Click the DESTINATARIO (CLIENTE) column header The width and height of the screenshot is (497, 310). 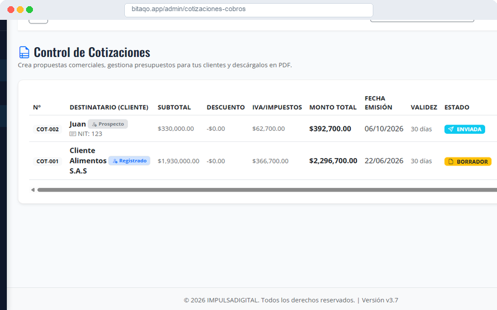[109, 107]
